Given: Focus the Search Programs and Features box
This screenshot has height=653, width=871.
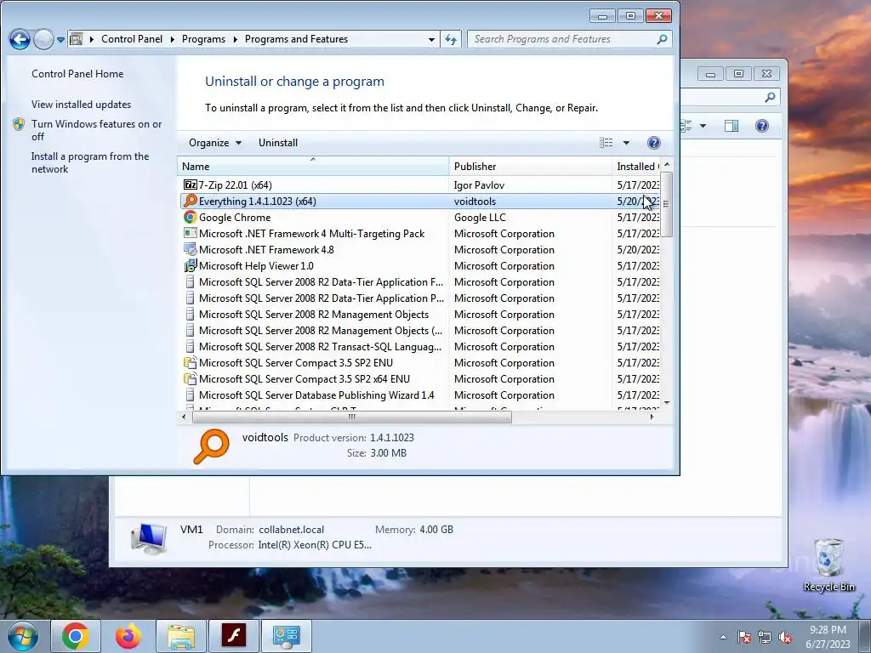Looking at the screenshot, I should pyautogui.click(x=562, y=39).
